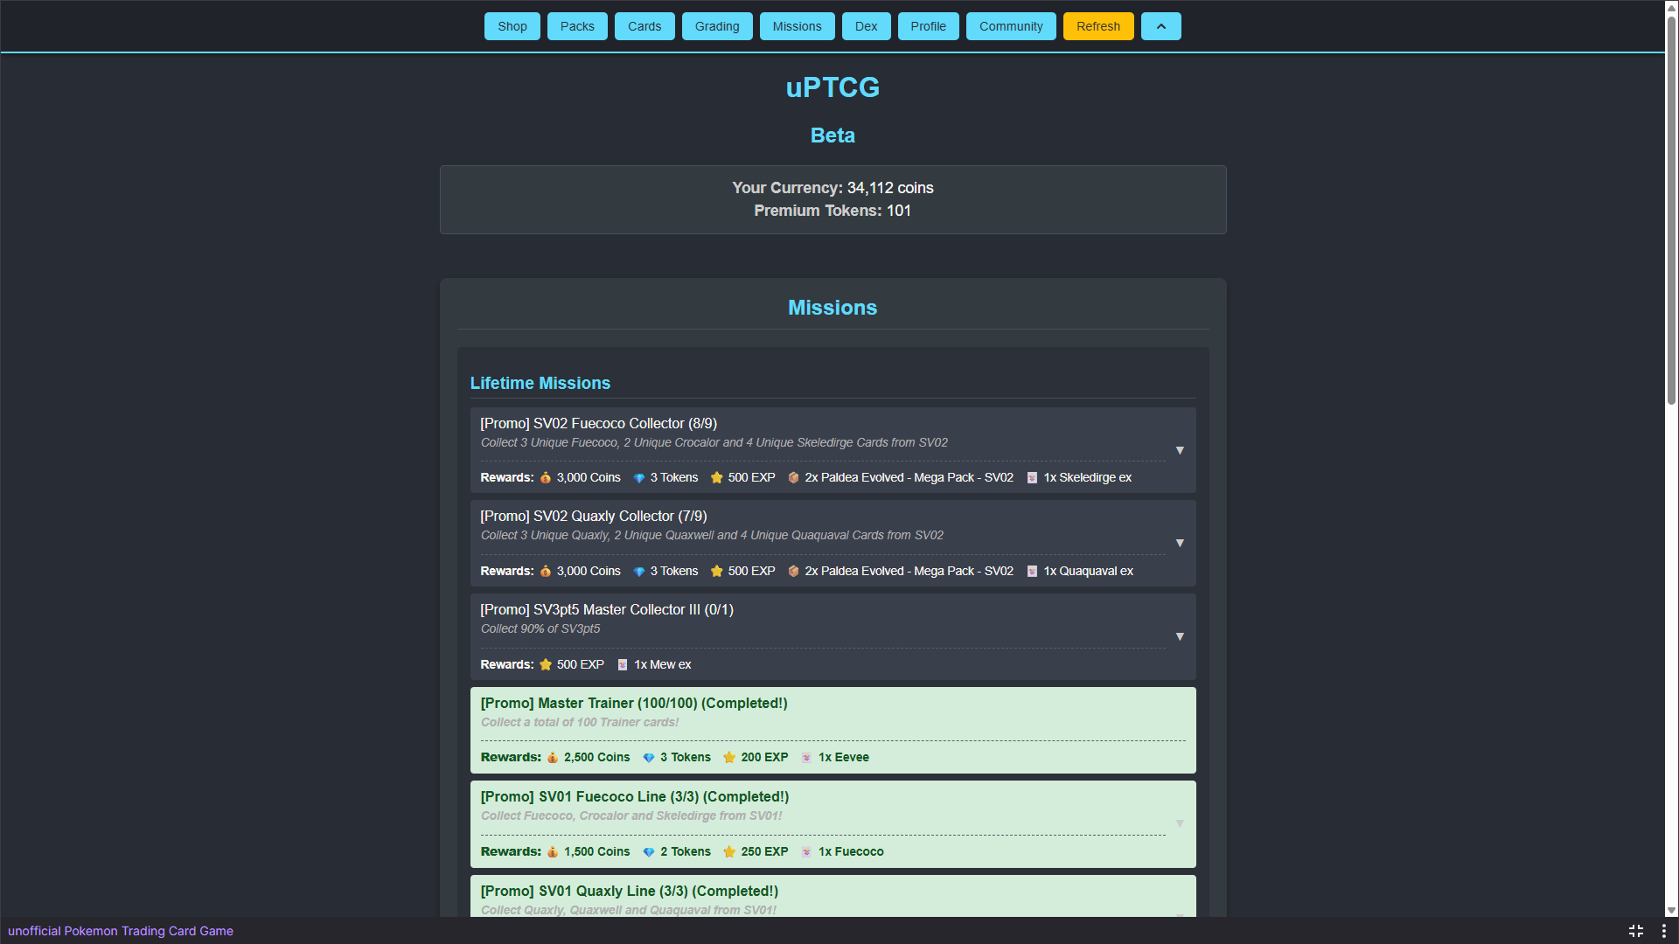The image size is (1679, 944).
Task: Select the SV02 Fuecoco Collector (8/9) mission title
Action: (x=599, y=423)
